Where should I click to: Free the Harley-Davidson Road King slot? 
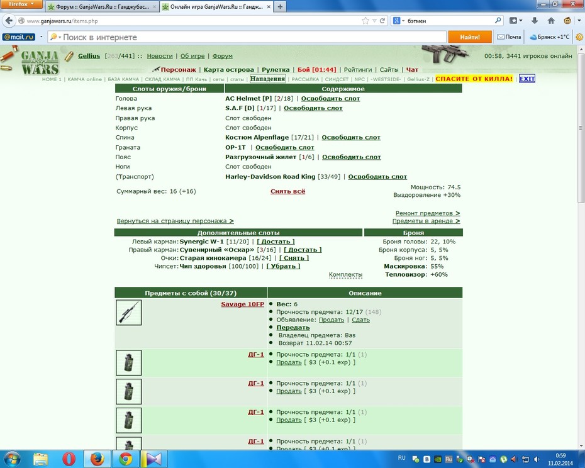[377, 177]
